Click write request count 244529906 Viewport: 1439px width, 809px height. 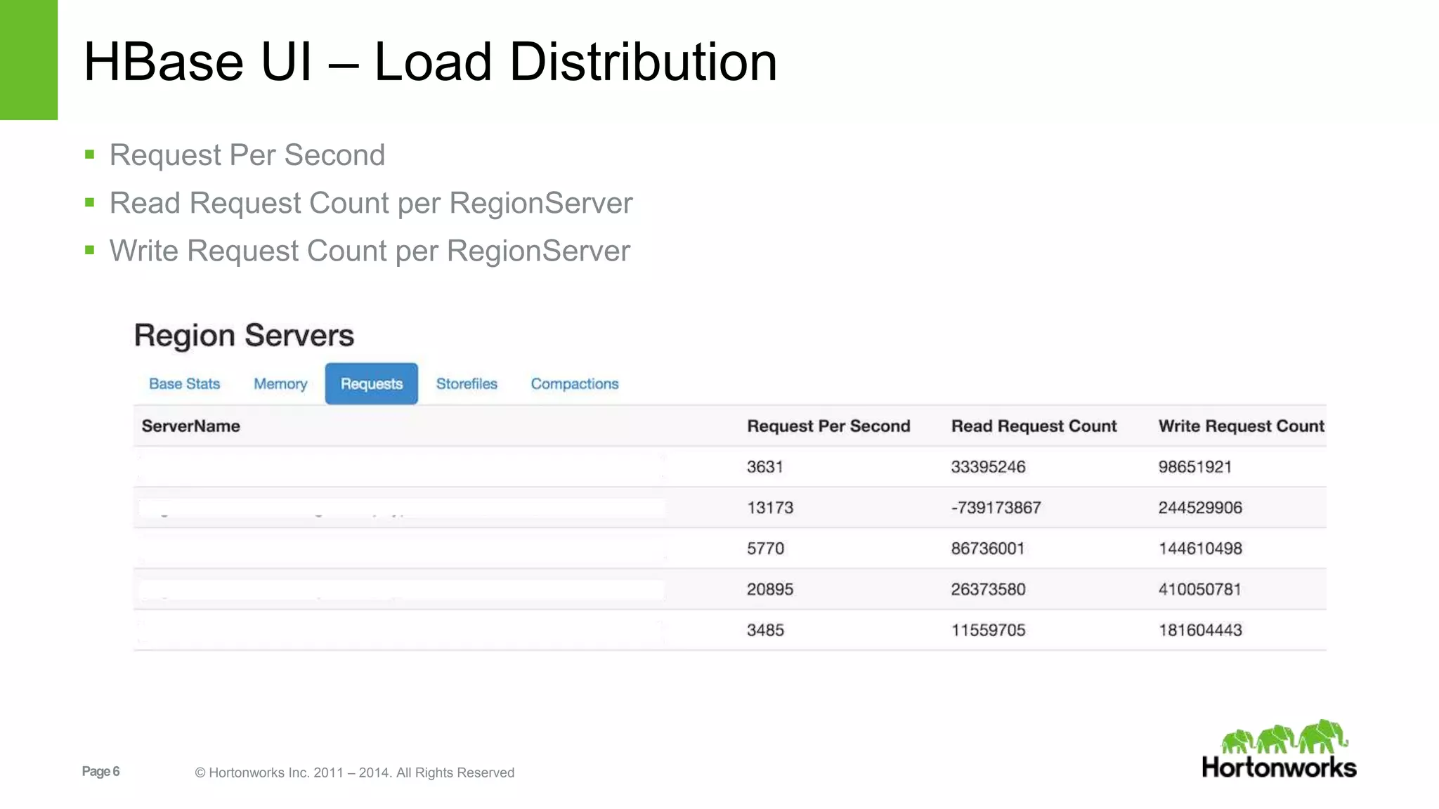pos(1200,507)
